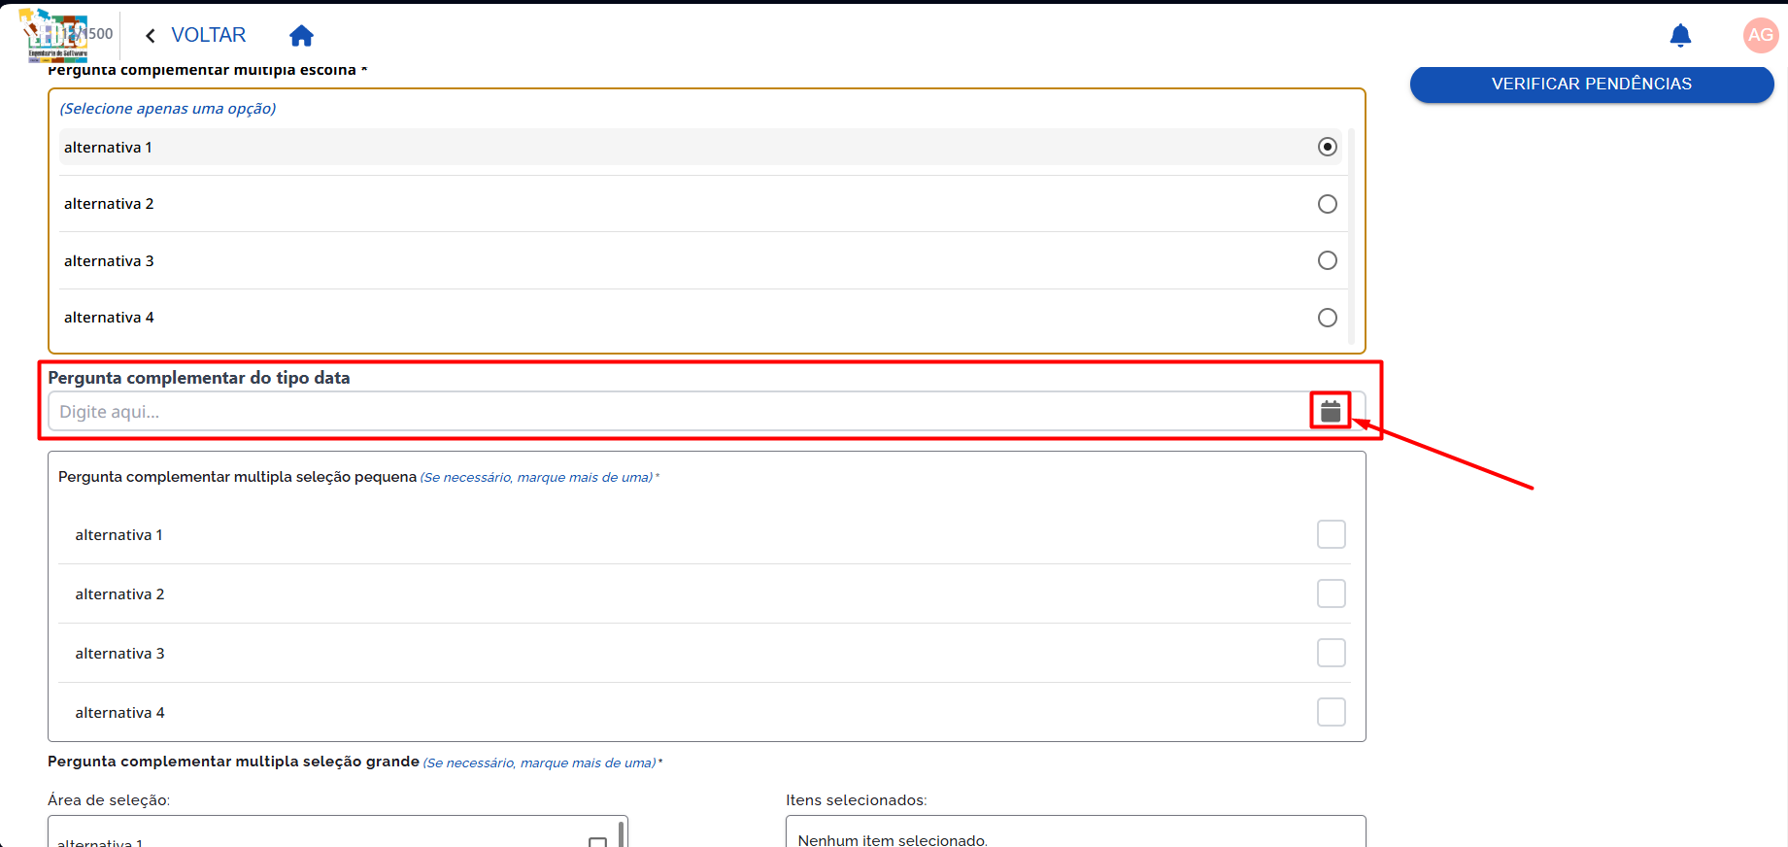Open the calendar date picker icon
Viewport: 1788px width, 847px height.
[x=1331, y=411]
